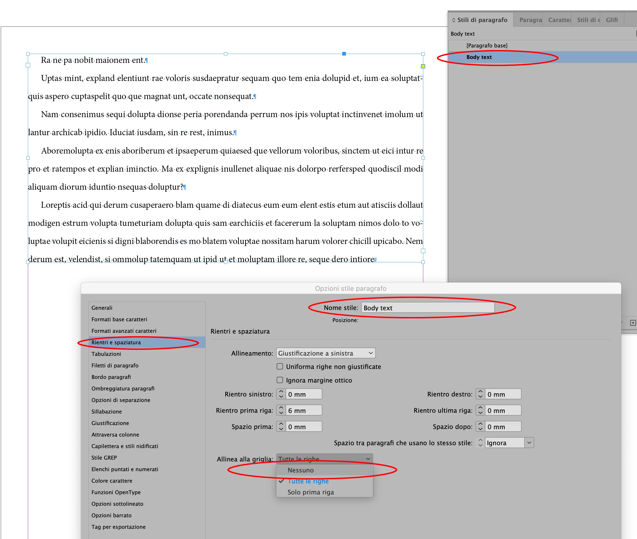Switch to the Glifi panel tab
The width and height of the screenshot is (637, 539).
click(612, 20)
